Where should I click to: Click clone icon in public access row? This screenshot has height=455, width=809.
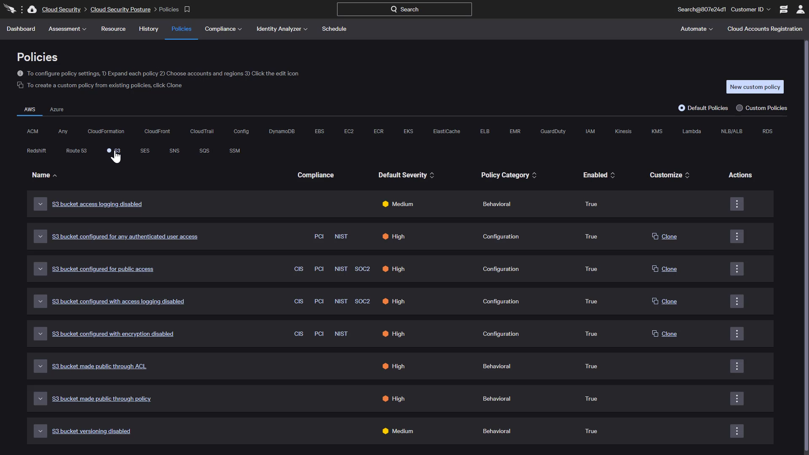[655, 268]
